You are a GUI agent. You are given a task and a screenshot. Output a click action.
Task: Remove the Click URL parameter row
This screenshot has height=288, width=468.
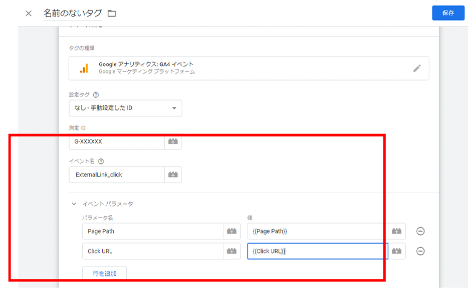click(421, 251)
